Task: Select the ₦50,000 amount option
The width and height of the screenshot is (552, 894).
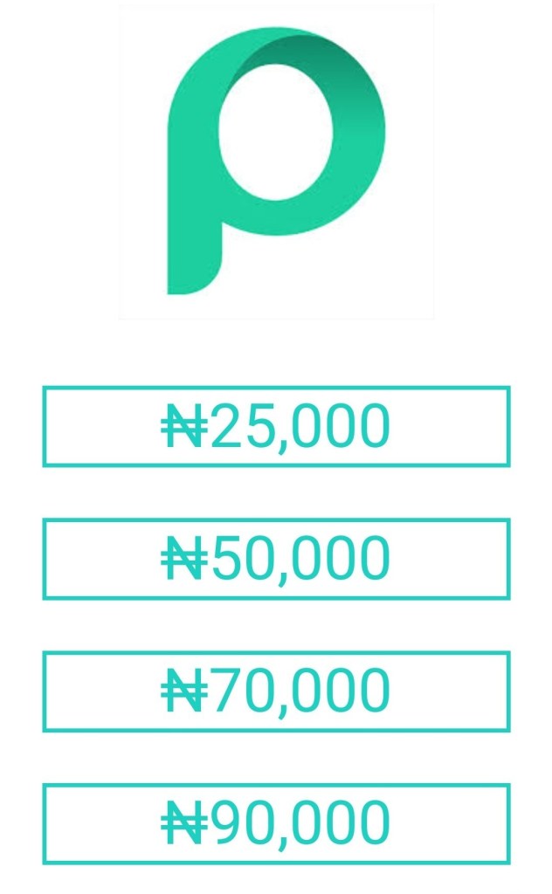Action: tap(276, 559)
